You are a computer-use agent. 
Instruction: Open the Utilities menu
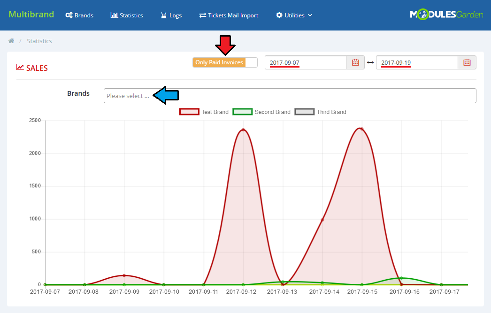(x=294, y=15)
